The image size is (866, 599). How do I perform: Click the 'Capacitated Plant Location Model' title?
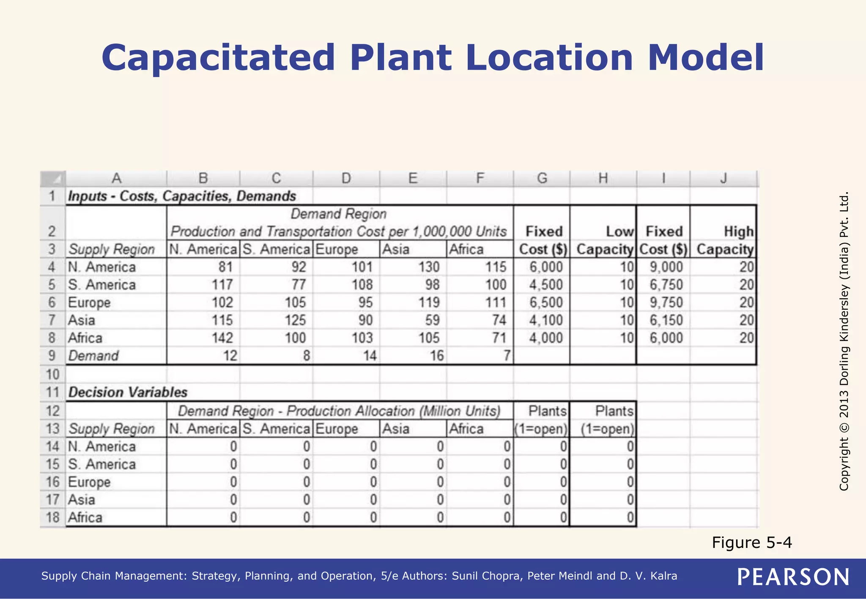pyautogui.click(x=433, y=58)
